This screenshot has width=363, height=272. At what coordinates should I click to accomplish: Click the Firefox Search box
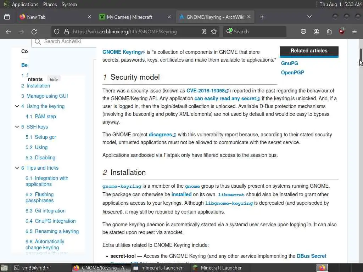click(x=255, y=32)
